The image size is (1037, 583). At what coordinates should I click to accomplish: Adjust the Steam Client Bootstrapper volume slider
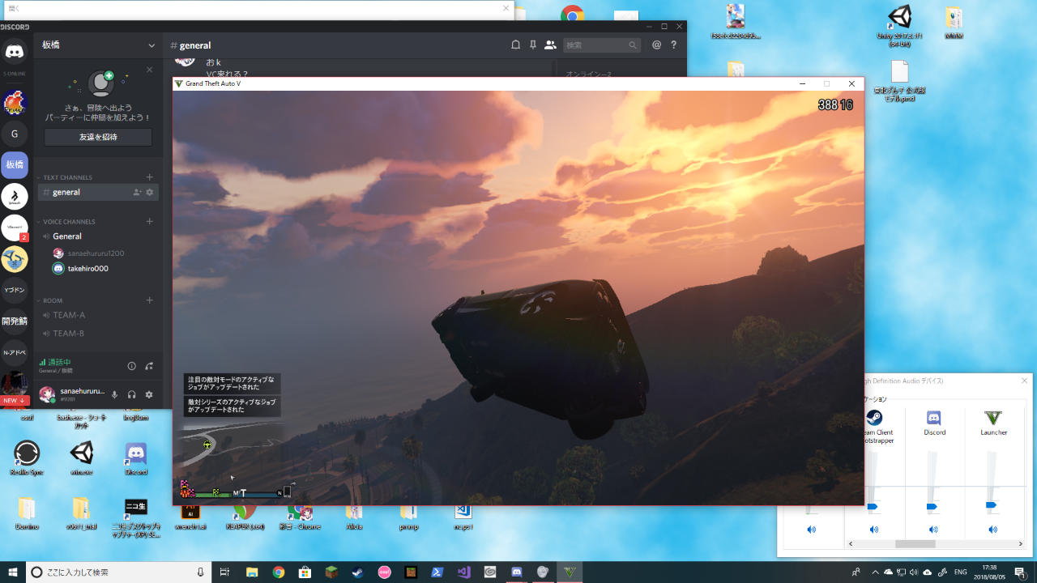872,507
